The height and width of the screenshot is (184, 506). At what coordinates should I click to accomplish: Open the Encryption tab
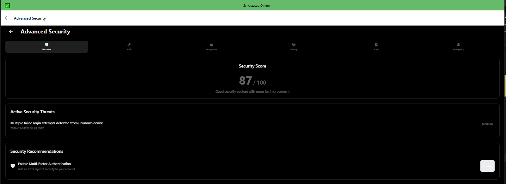(211, 47)
